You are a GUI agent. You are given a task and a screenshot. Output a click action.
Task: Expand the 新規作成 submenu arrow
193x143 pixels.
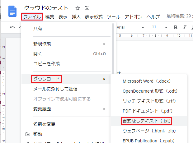[x=105, y=44]
